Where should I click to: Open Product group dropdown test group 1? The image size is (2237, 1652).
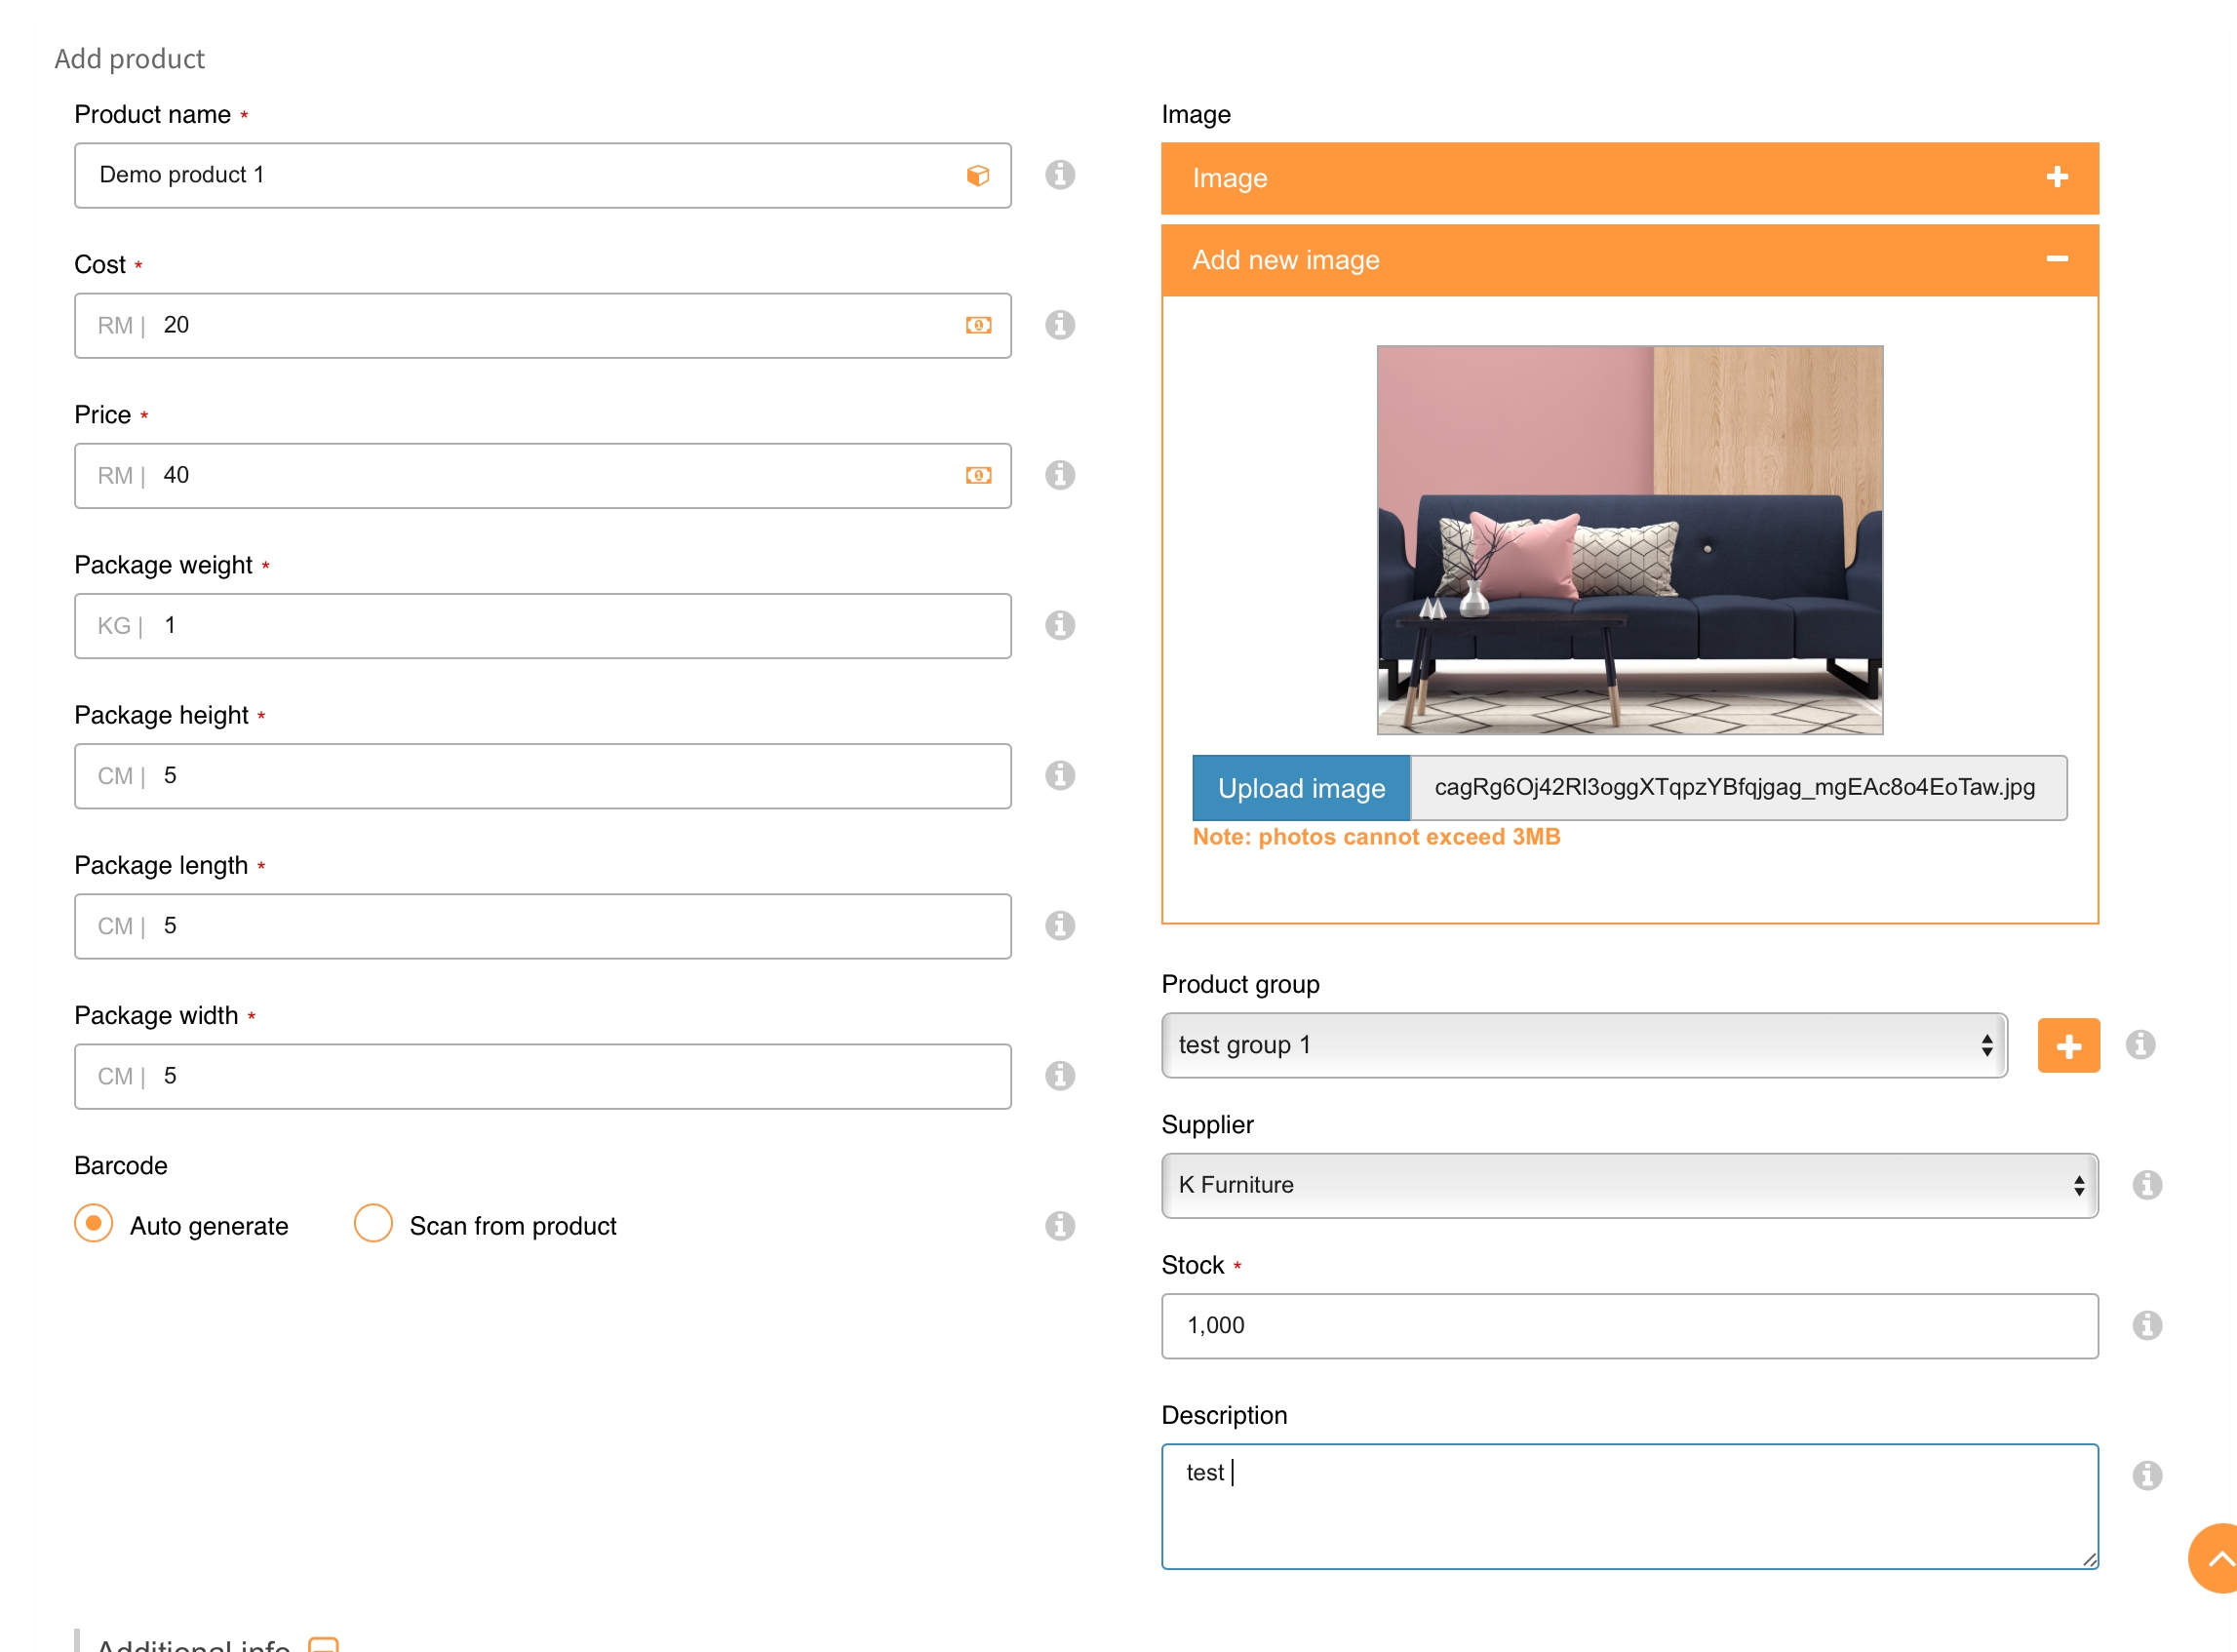pos(1582,1045)
